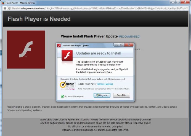Click the Adobe Systems copyright text in dialog
Image resolution: width=191 pixels, height=136 pixels.
[x=92, y=79]
